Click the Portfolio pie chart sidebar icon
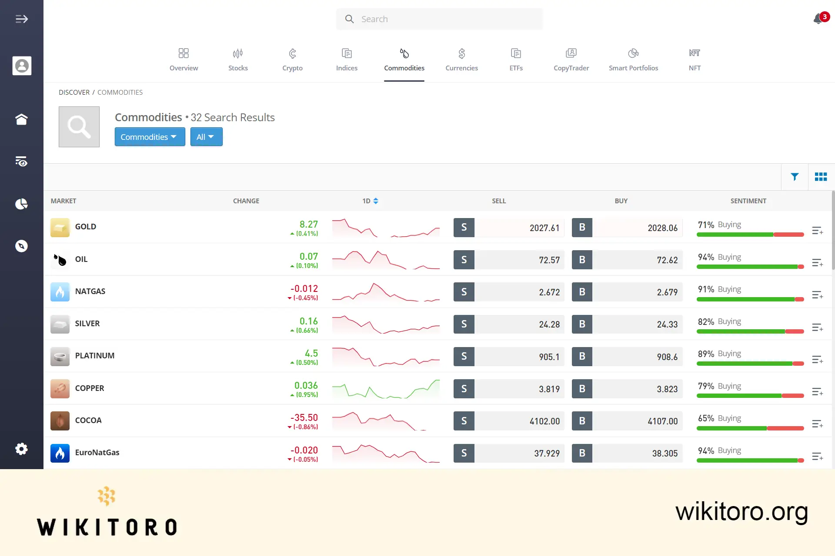 click(22, 204)
